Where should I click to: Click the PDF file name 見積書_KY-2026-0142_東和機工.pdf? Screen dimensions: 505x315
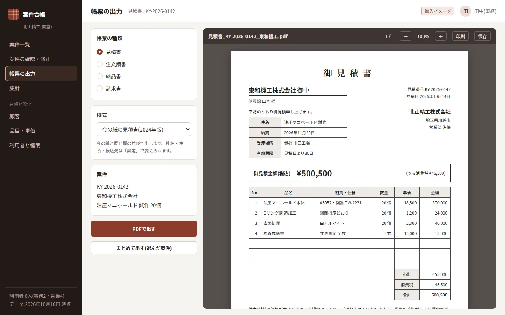[248, 36]
